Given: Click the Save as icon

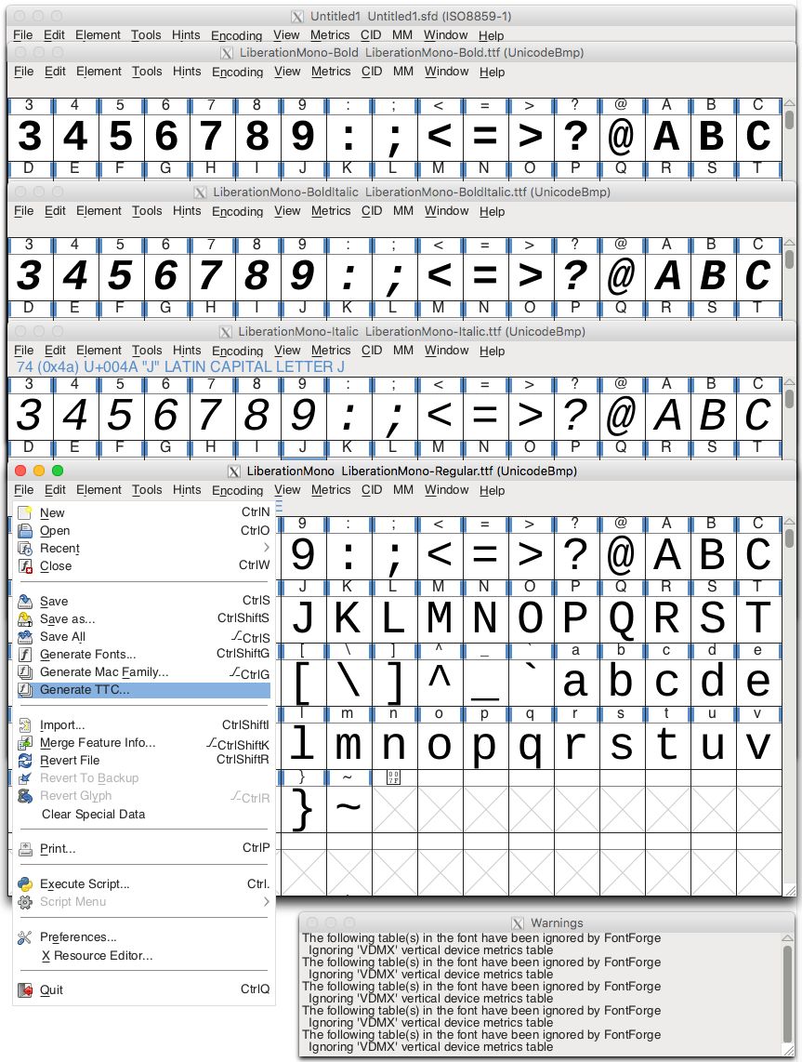Looking at the screenshot, I should pyautogui.click(x=25, y=618).
